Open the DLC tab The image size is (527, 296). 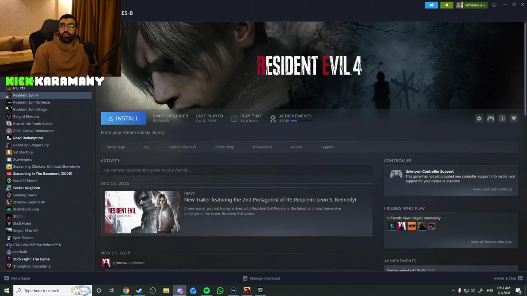tap(147, 147)
